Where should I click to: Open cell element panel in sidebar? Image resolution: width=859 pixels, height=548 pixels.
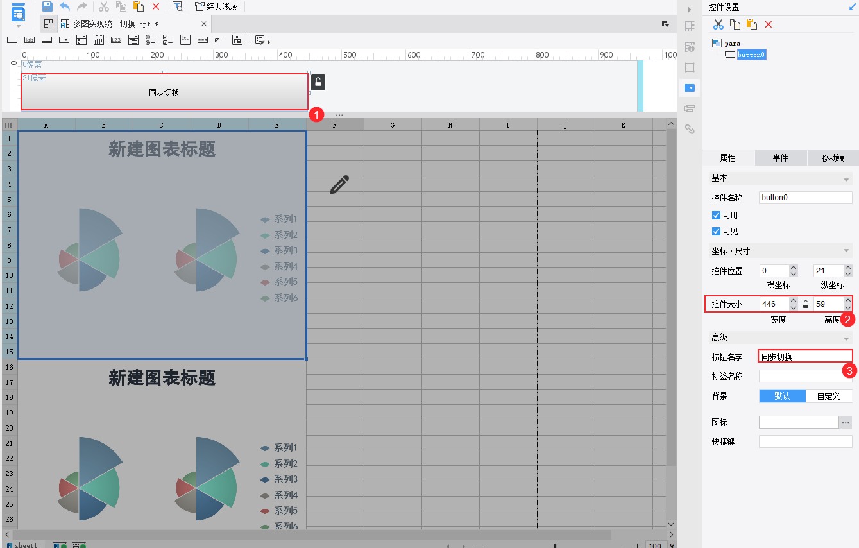point(690,26)
